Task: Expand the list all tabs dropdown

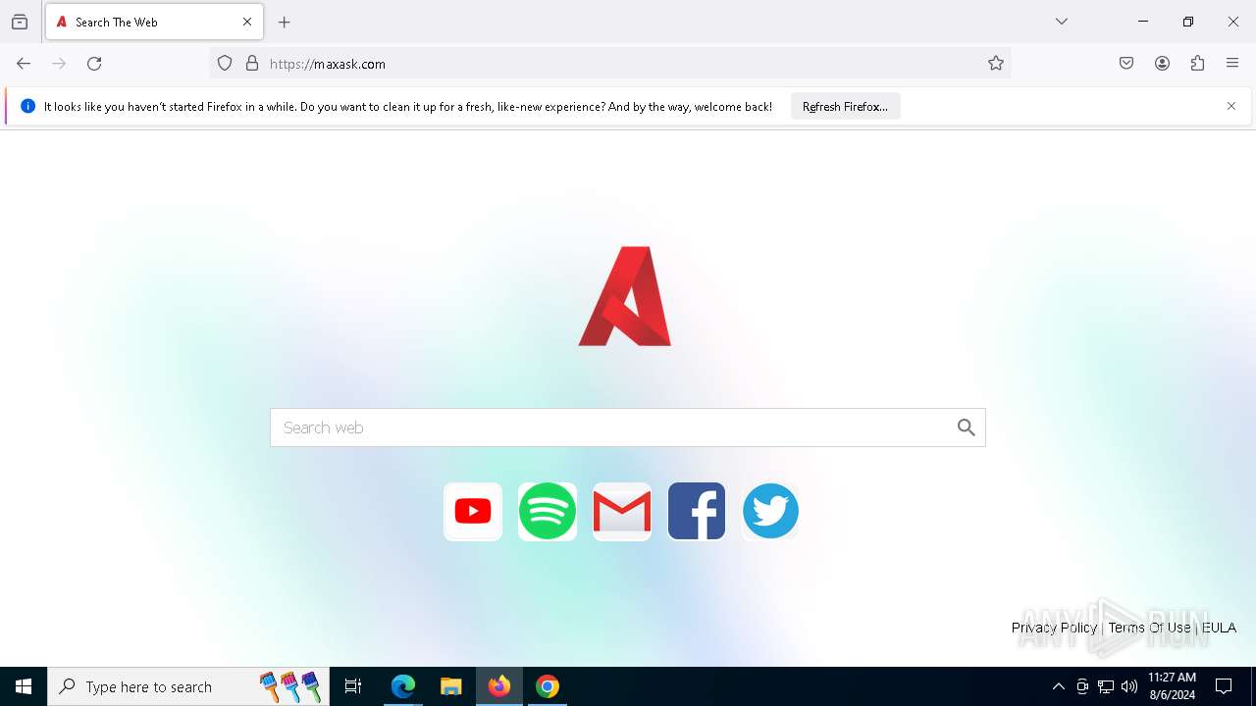Action: pyautogui.click(x=1062, y=22)
